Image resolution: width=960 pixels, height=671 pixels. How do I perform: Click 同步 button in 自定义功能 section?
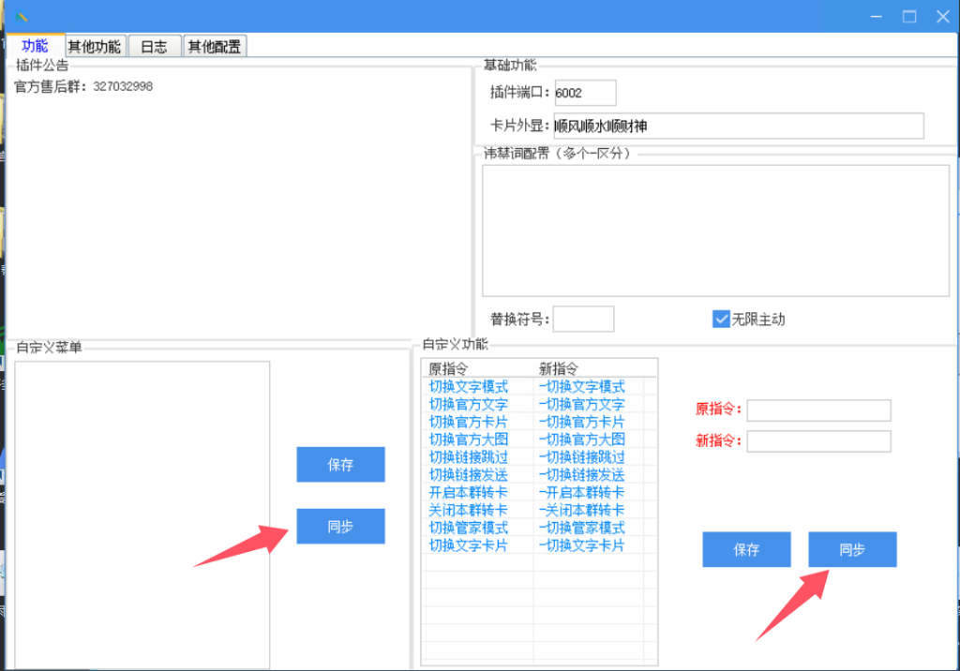click(x=852, y=550)
